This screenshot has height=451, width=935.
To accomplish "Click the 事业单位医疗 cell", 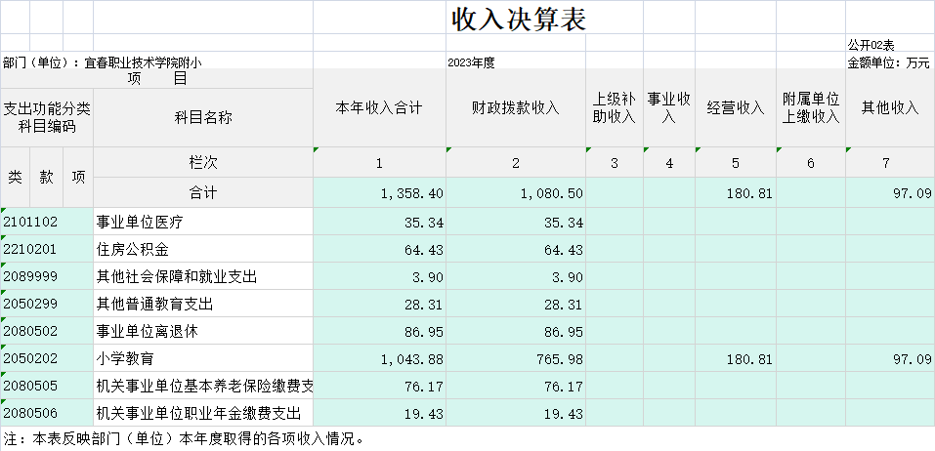I will tap(203, 223).
